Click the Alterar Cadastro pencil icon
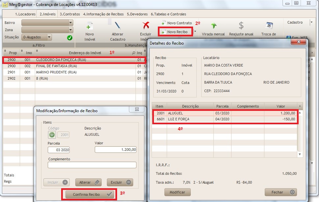Viewport: 319px width, 202px height. (x=117, y=26)
